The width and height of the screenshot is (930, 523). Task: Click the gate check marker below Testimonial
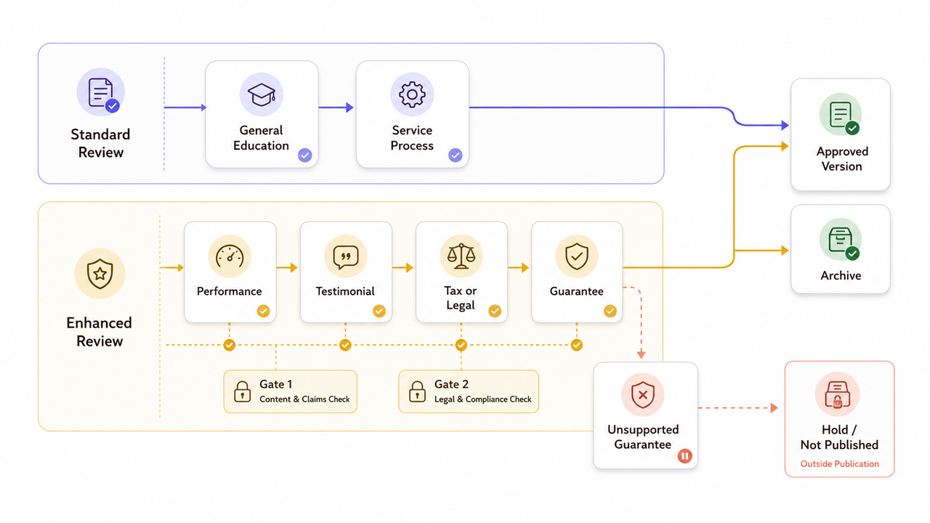(345, 345)
